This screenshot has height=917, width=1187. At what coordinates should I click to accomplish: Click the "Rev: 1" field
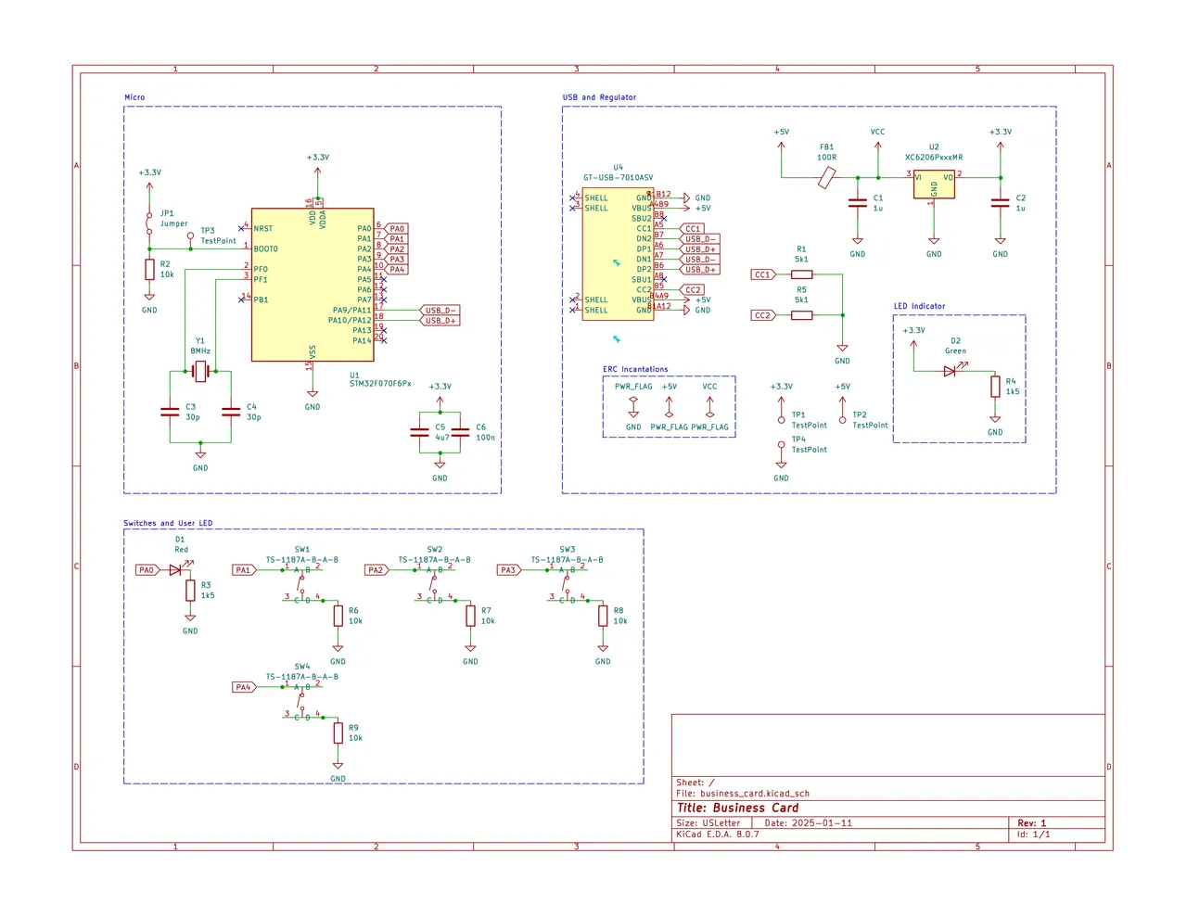(x=1031, y=823)
